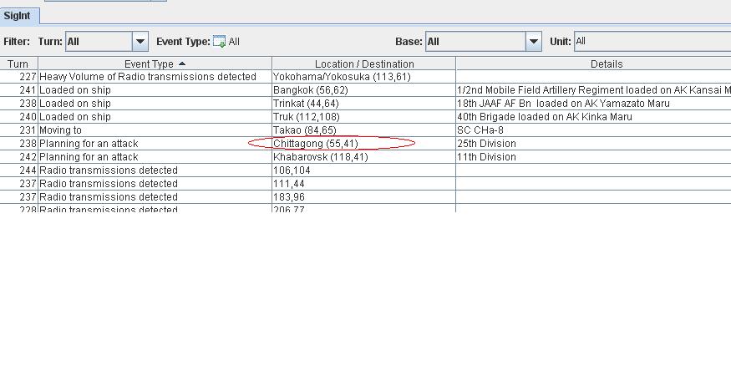Image resolution: width=731 pixels, height=366 pixels.
Task: Select the turn 242 Planning for an attack cell
Action: (155, 156)
